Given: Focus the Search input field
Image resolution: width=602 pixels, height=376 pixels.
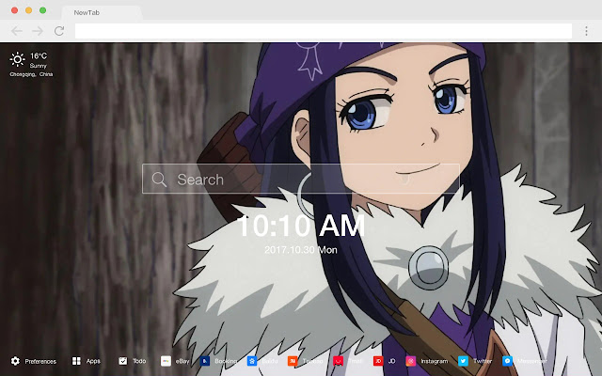Looking at the screenshot, I should click(301, 179).
